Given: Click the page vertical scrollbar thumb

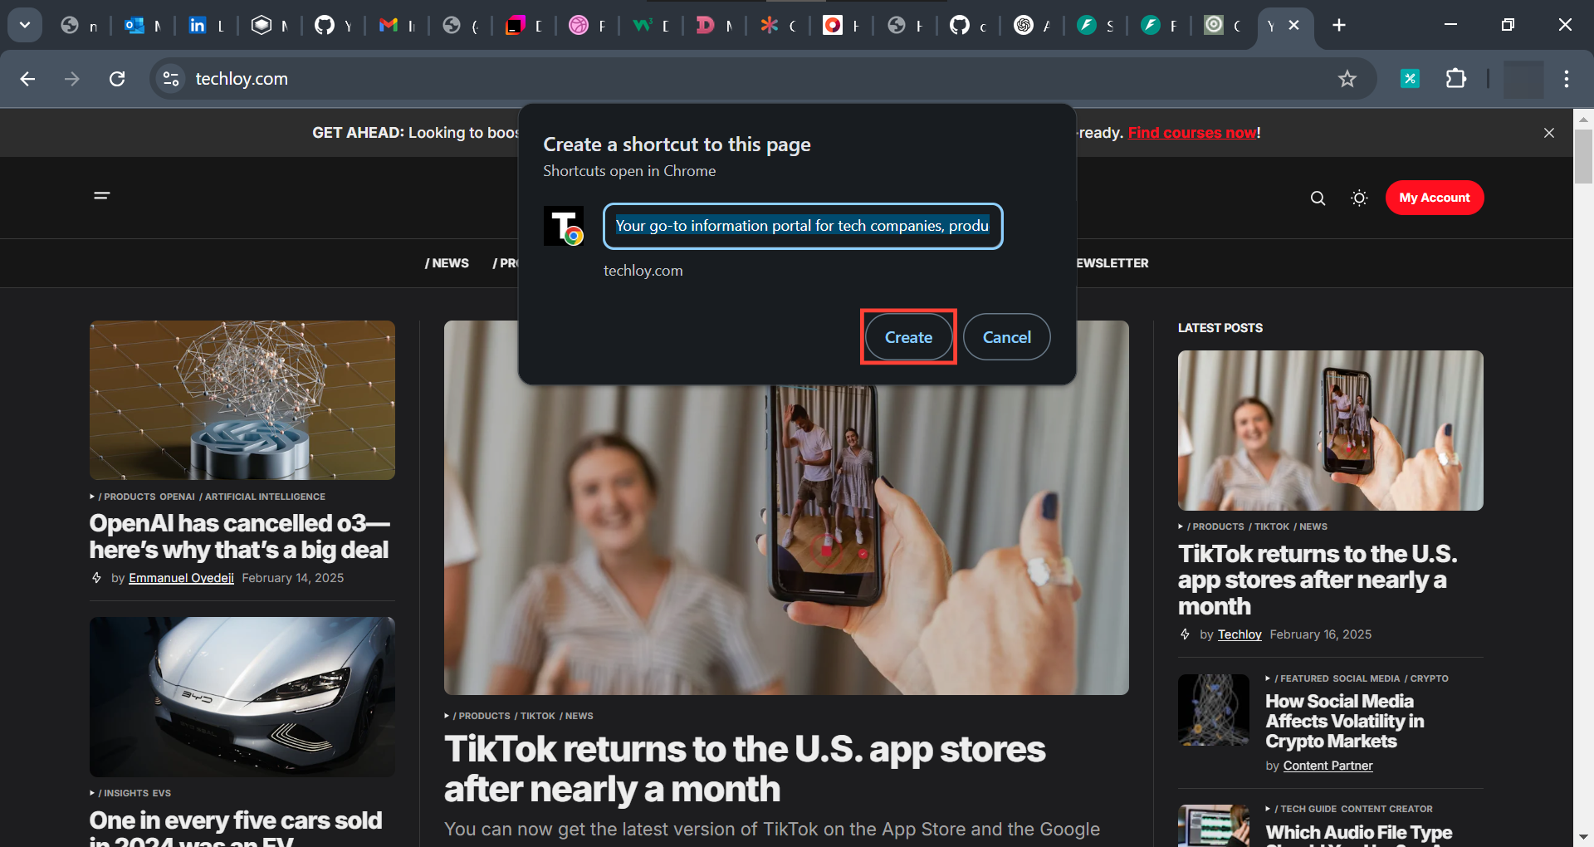Looking at the screenshot, I should tap(1583, 156).
